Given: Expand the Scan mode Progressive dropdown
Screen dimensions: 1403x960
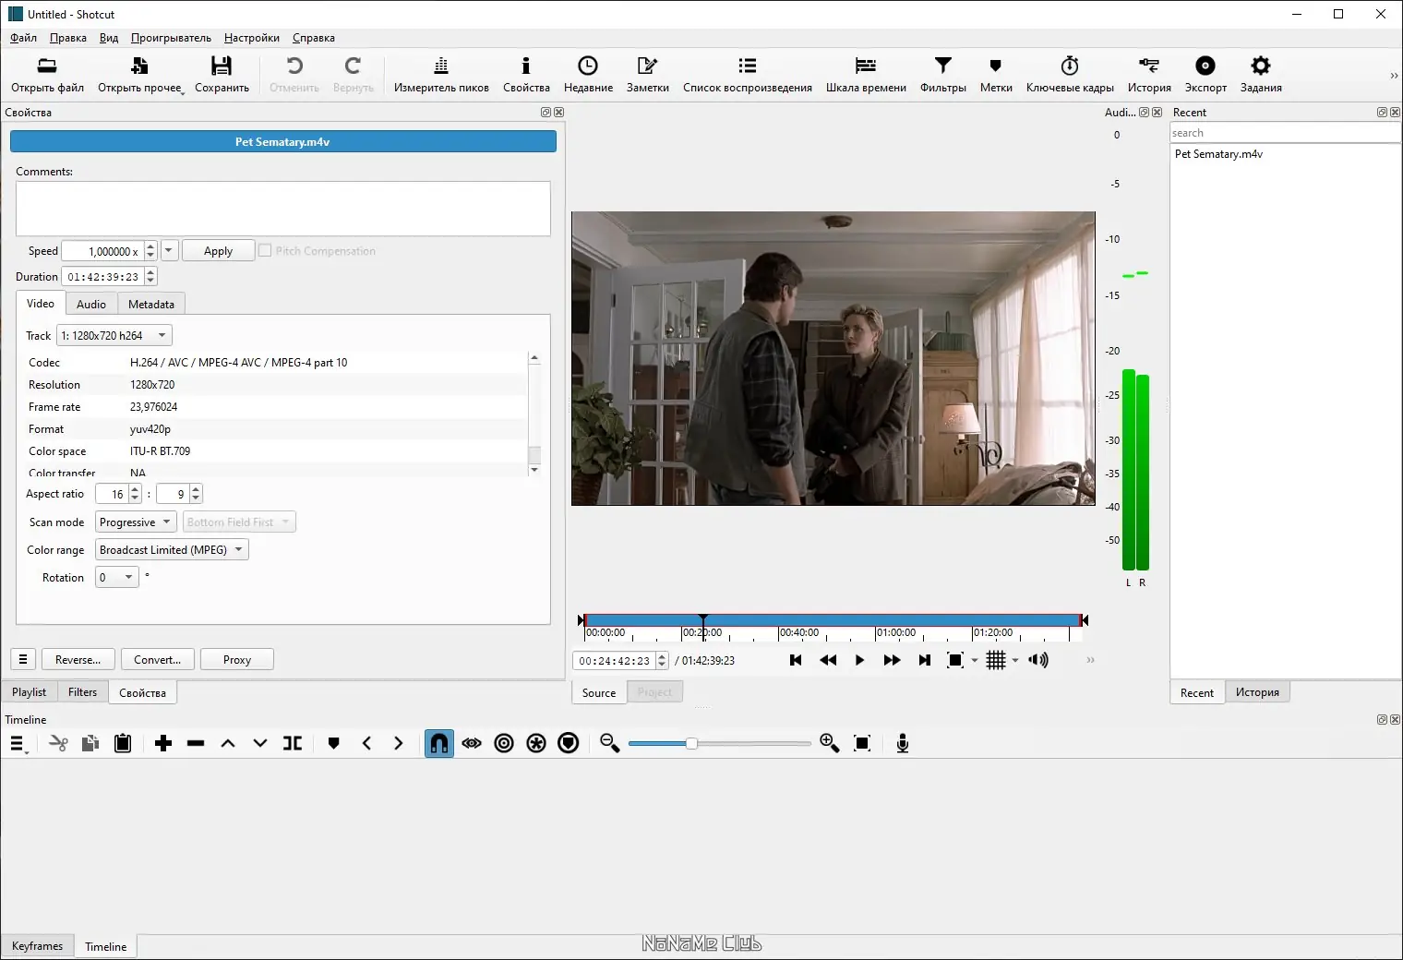Looking at the screenshot, I should pyautogui.click(x=136, y=522).
